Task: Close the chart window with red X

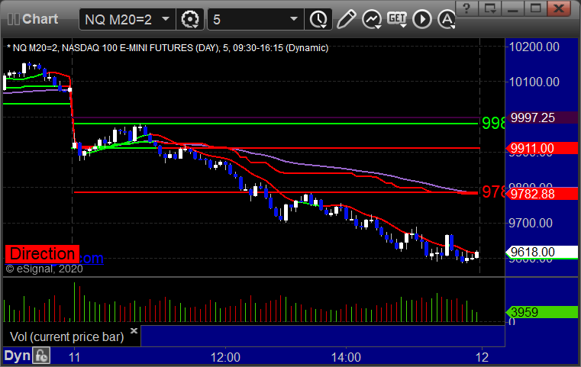Action: pyautogui.click(x=558, y=8)
